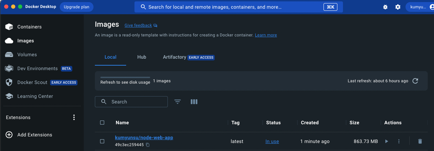
Task: Open the Learn more link
Action: (266, 35)
